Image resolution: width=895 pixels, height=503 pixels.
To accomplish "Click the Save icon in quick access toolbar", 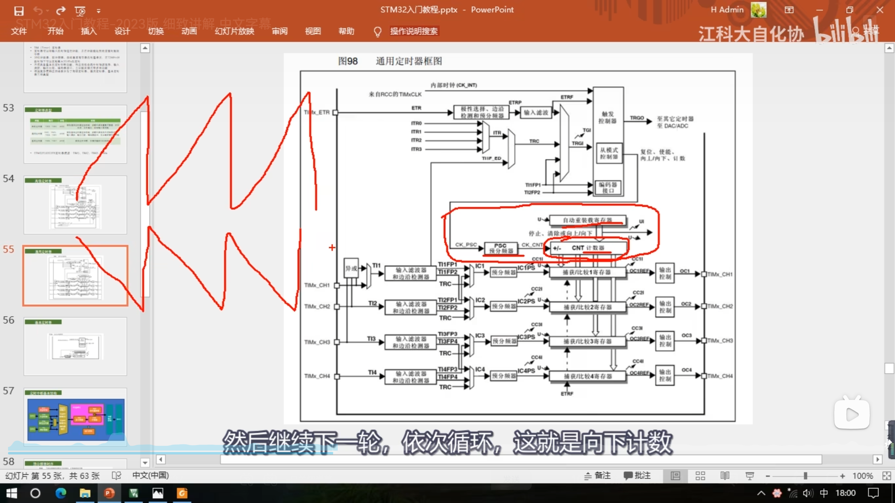I will pos(19,11).
